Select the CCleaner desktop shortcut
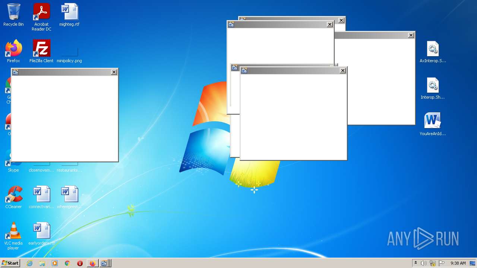Screen dimensions: 477x268 pyautogui.click(x=13, y=197)
